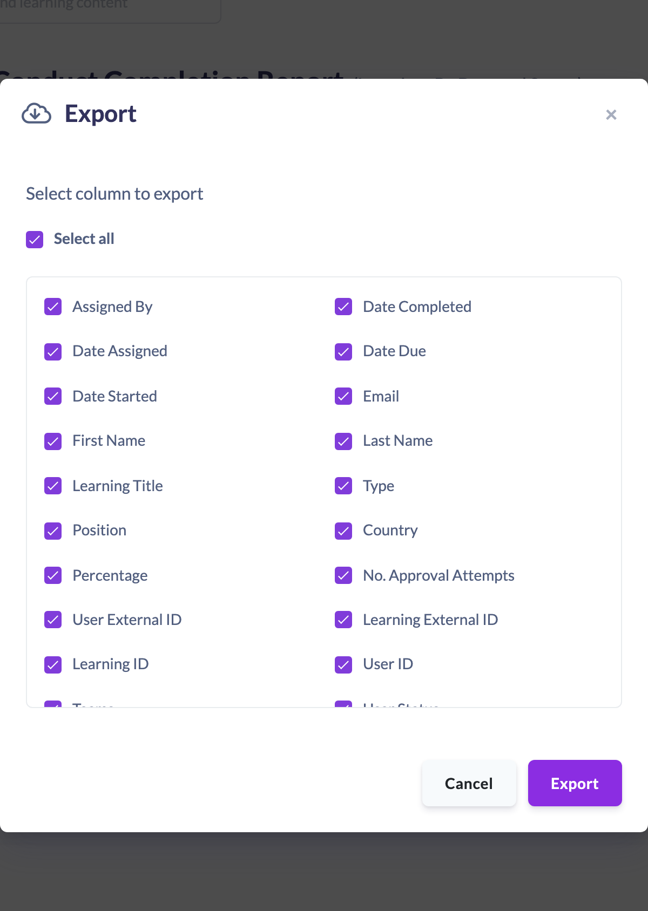Toggle the Last Name checkbox
Image resolution: width=648 pixels, height=911 pixels.
(343, 441)
